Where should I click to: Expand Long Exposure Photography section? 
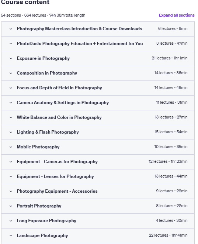[46, 221]
